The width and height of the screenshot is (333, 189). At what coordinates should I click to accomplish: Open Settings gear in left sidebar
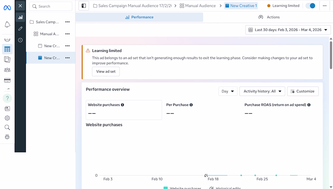point(7,118)
